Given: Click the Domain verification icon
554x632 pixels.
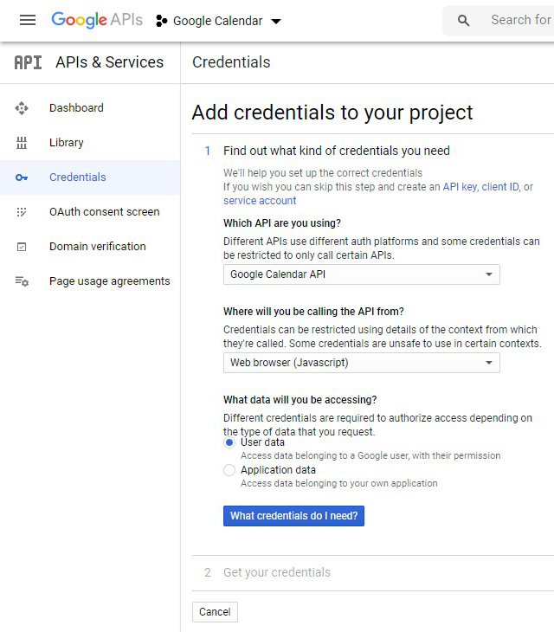Looking at the screenshot, I should point(23,247).
